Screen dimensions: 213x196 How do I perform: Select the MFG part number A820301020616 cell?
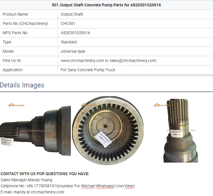(135, 33)
